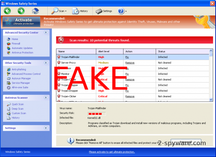The width and height of the screenshot is (216, 157).
Task: Open the Autorun Manager link
Action: (21, 78)
